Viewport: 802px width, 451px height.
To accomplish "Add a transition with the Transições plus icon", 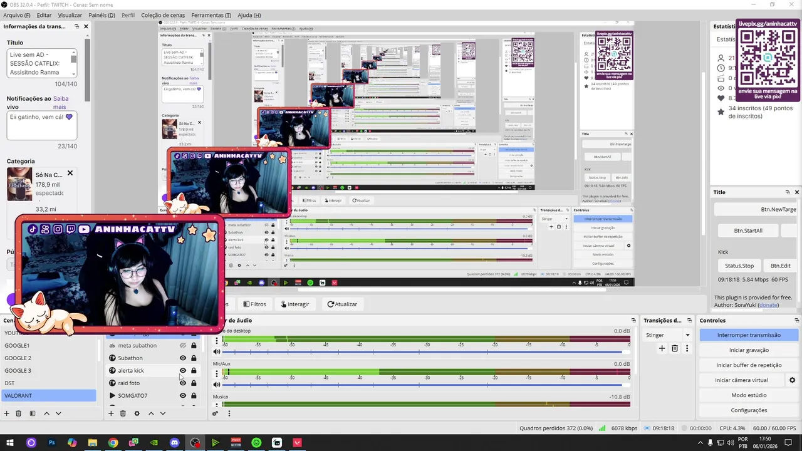I will (x=662, y=348).
